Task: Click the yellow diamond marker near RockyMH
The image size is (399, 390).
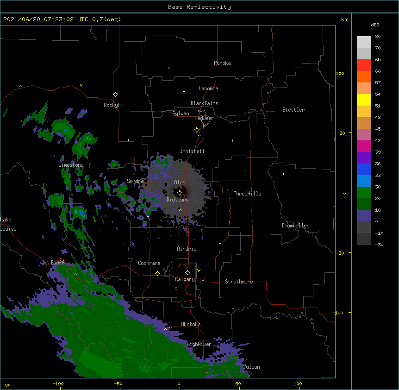Action: 115,94
